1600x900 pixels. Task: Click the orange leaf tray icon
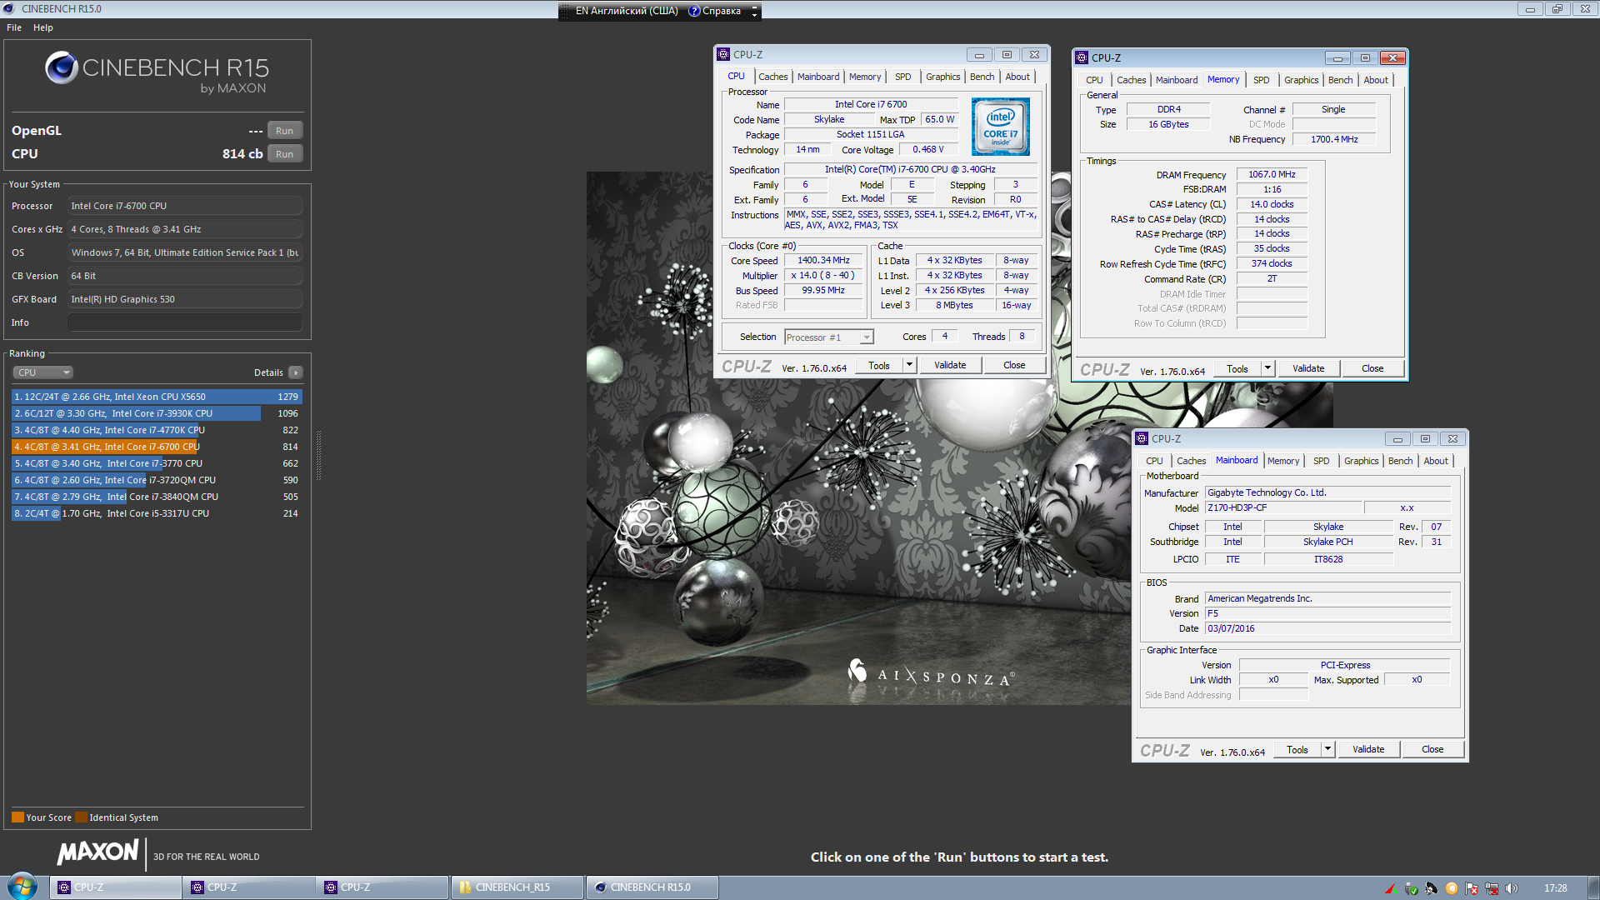point(1452,888)
